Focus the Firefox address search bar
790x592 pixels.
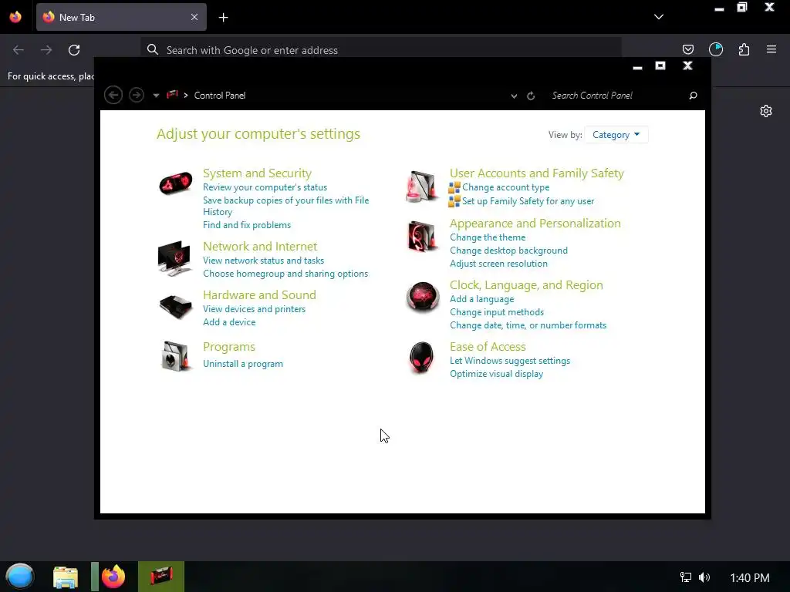tap(381, 50)
